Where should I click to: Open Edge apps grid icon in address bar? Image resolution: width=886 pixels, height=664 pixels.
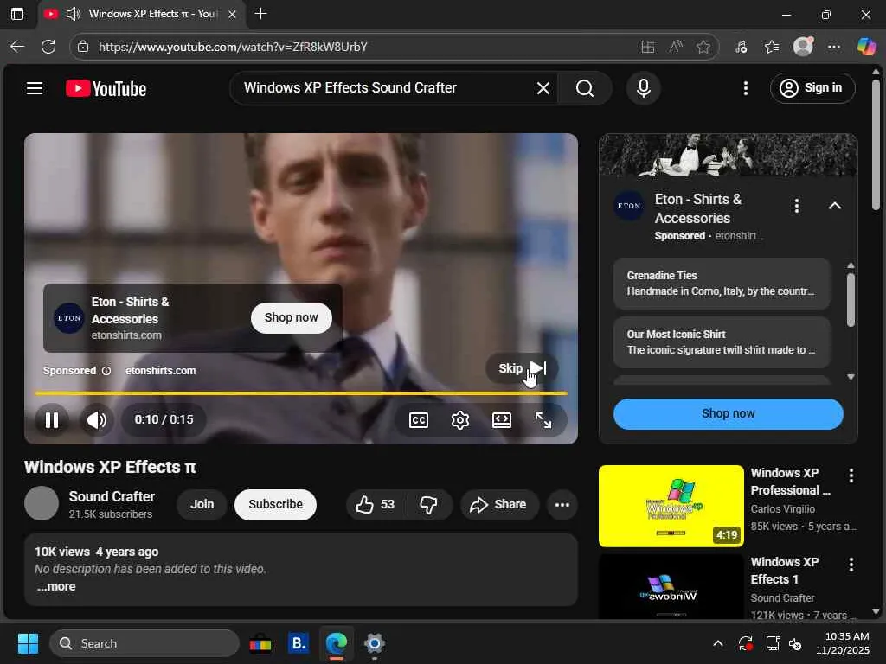(x=647, y=47)
